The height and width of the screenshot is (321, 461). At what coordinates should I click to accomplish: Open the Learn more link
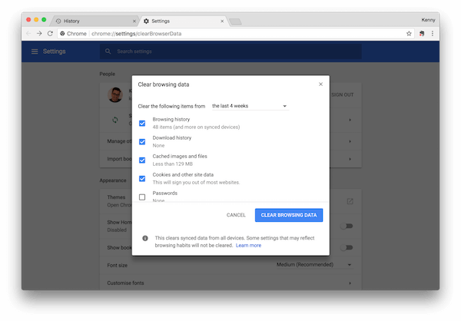248,246
